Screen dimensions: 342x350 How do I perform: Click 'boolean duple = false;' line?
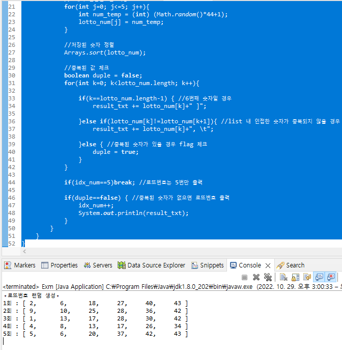pos(103,75)
